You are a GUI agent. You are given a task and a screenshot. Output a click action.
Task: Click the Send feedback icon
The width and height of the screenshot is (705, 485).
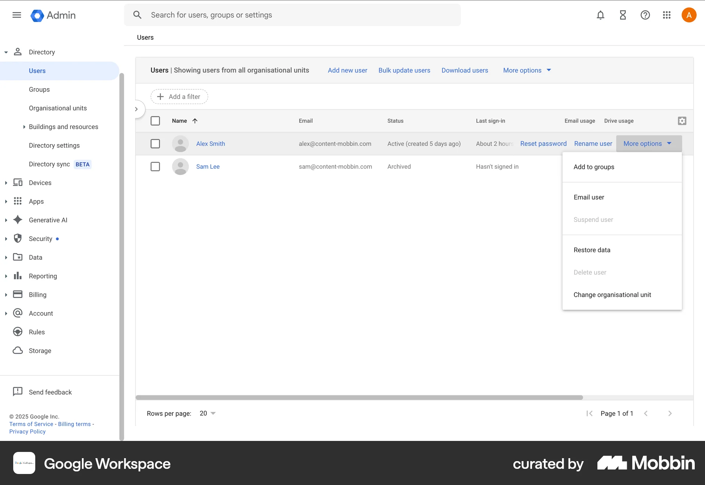click(x=18, y=392)
